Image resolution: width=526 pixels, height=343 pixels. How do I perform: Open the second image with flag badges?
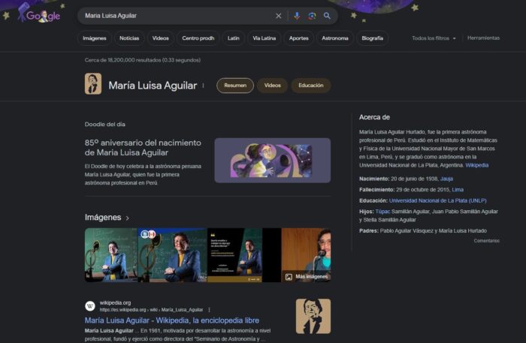[x=172, y=255]
